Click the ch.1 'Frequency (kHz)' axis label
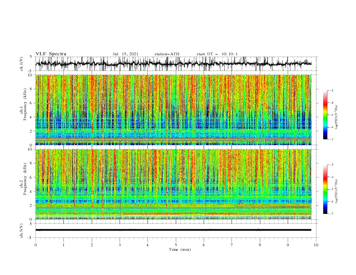This screenshot has height=275, width=356. point(25,105)
